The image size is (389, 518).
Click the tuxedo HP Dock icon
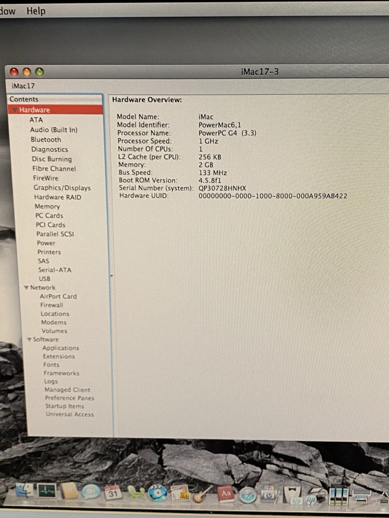[x=293, y=496]
